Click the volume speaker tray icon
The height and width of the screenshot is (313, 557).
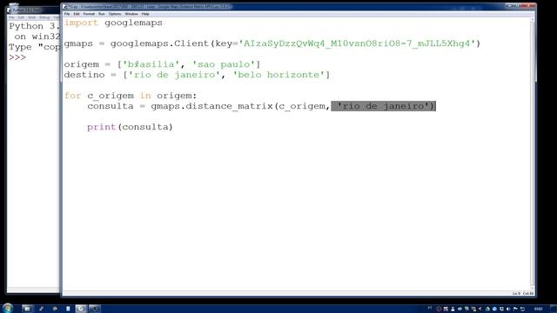click(x=508, y=310)
